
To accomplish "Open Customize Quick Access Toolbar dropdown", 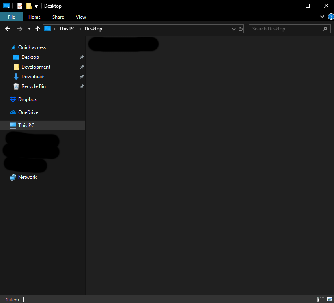I will [x=36, y=6].
